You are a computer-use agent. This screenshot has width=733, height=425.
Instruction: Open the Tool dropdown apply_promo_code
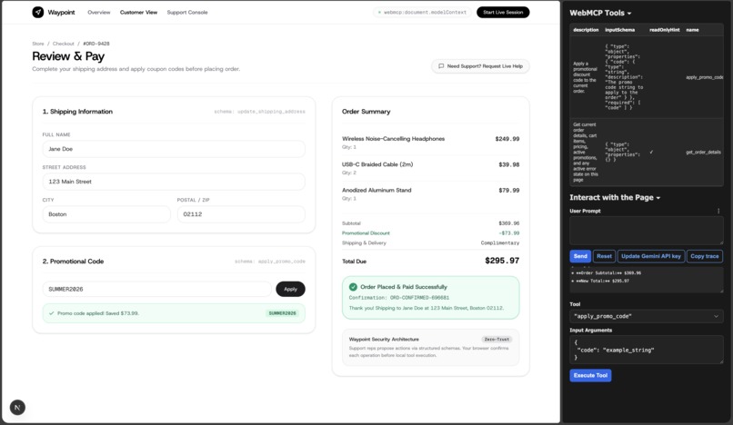point(646,316)
